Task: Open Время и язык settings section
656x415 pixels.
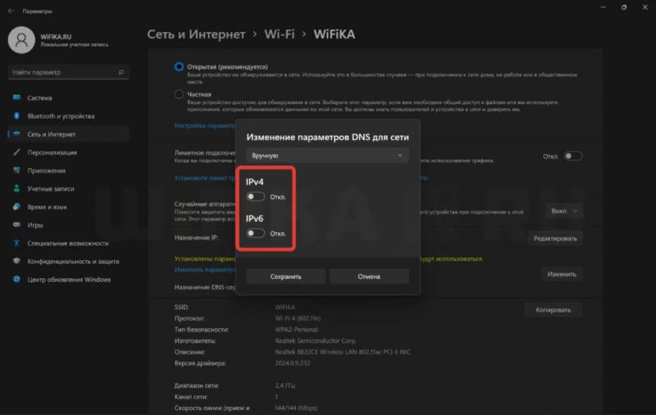Action: click(68, 206)
